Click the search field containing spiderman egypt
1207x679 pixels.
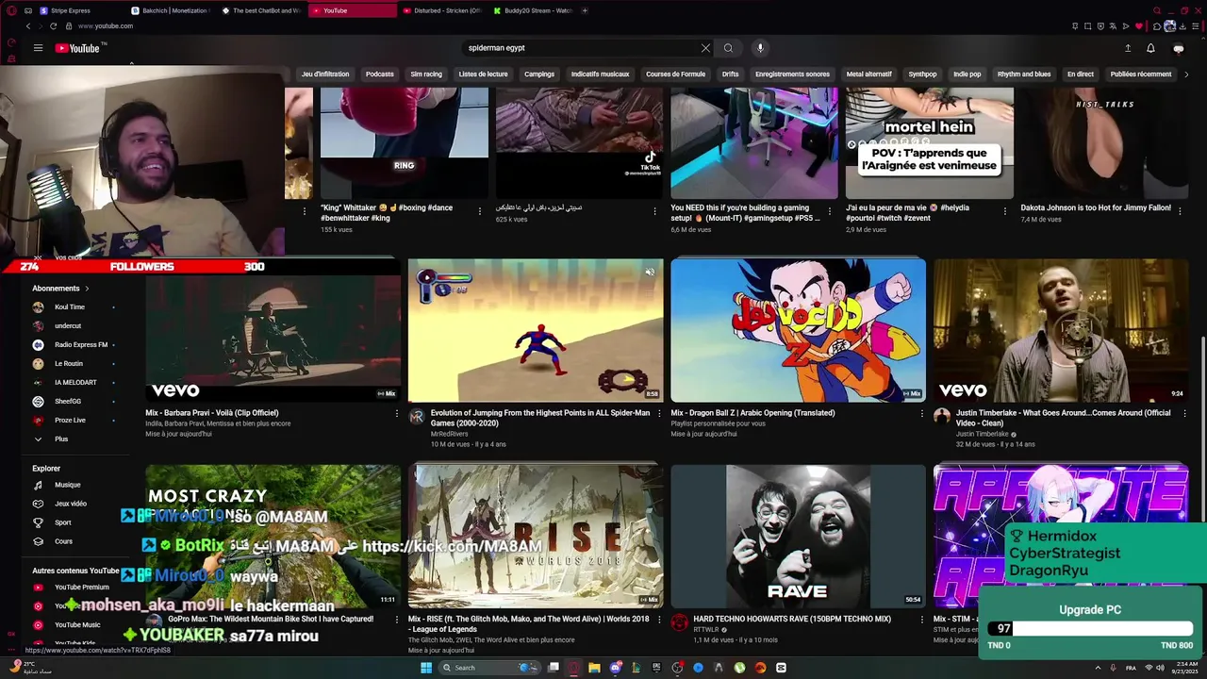pos(585,48)
